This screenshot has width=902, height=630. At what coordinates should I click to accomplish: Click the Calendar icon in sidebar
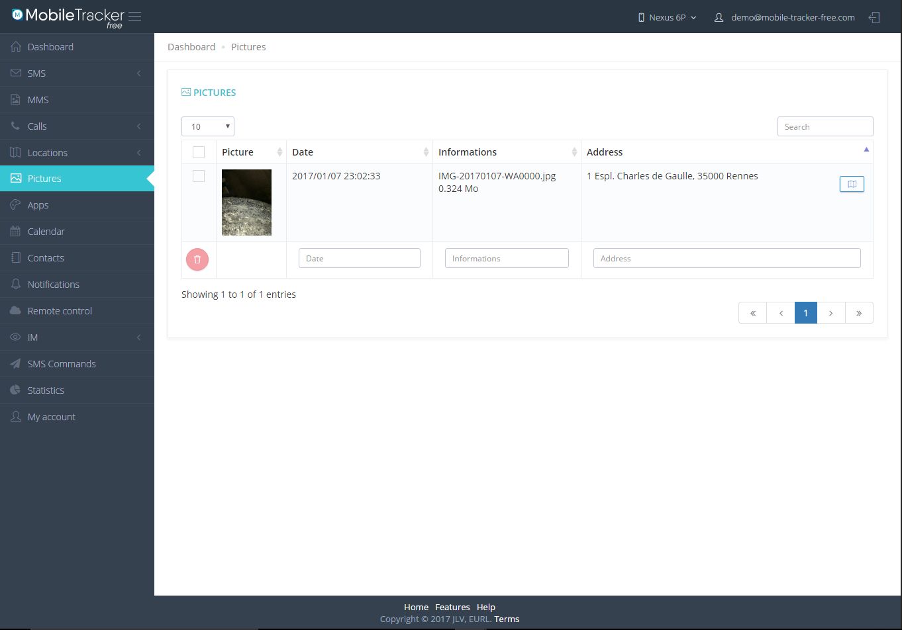pos(16,232)
